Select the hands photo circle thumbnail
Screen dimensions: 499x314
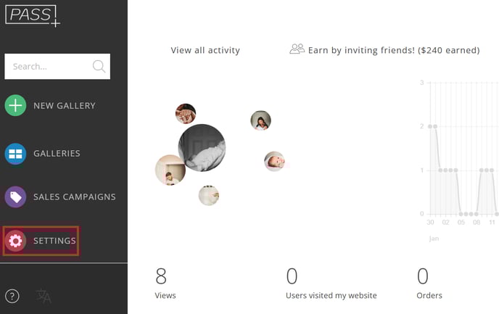(186, 114)
